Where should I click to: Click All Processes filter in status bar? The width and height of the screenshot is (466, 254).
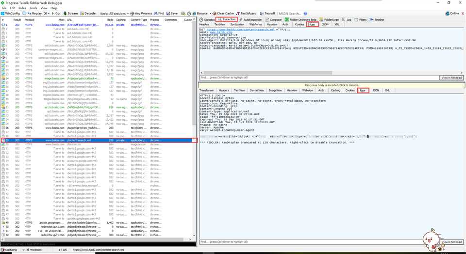click(32, 250)
